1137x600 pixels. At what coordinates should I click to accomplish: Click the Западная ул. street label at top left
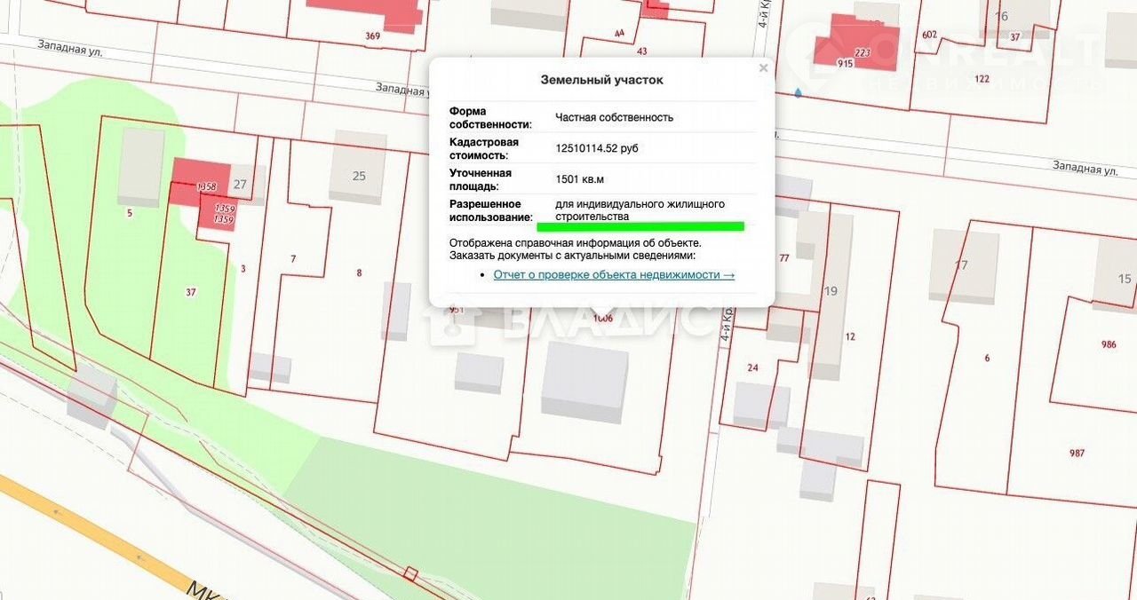pyautogui.click(x=71, y=48)
